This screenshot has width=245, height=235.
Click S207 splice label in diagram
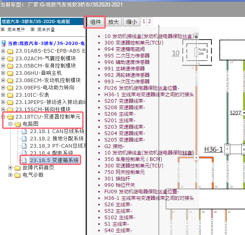coord(235,113)
